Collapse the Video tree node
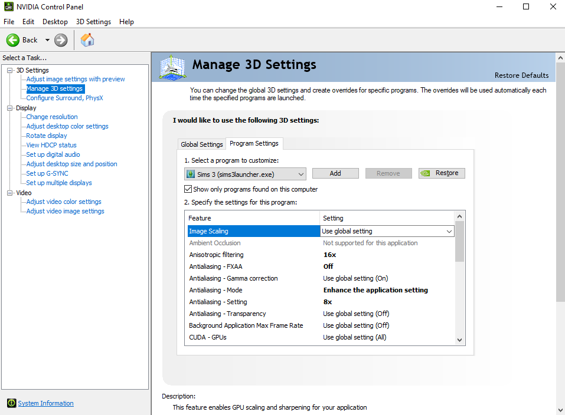 [9, 193]
